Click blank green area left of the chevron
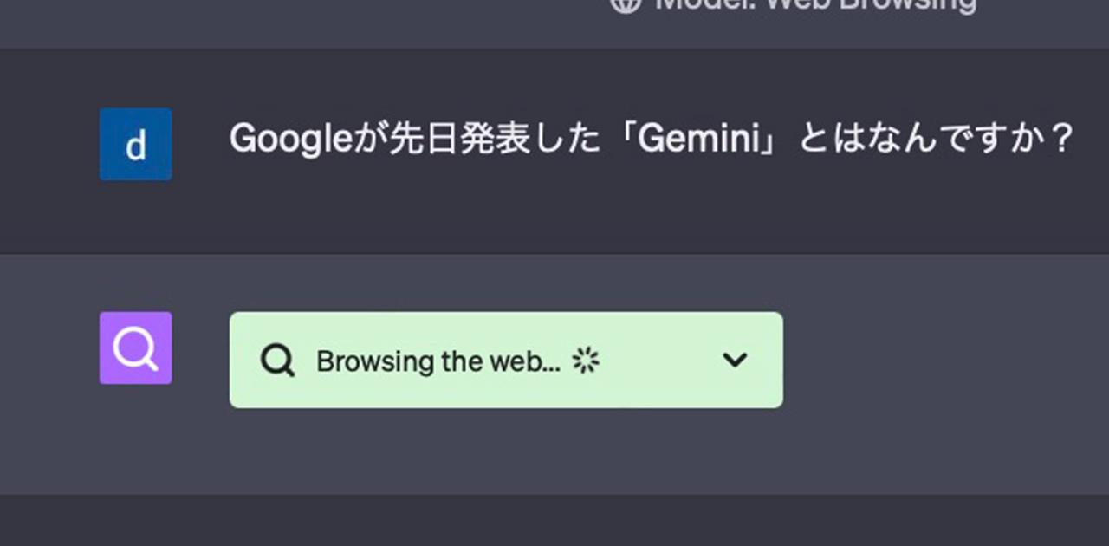This screenshot has height=546, width=1109. pyautogui.click(x=658, y=360)
